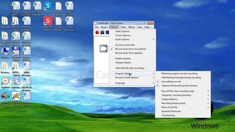Click the Pause icon in CamStudio toolbar
This screenshot has width=235, height=132.
click(102, 32)
